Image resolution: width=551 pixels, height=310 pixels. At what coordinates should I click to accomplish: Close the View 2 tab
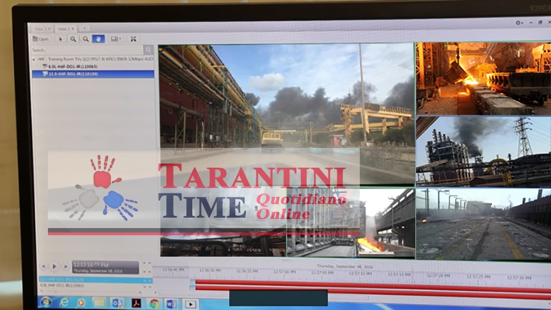coord(73,29)
